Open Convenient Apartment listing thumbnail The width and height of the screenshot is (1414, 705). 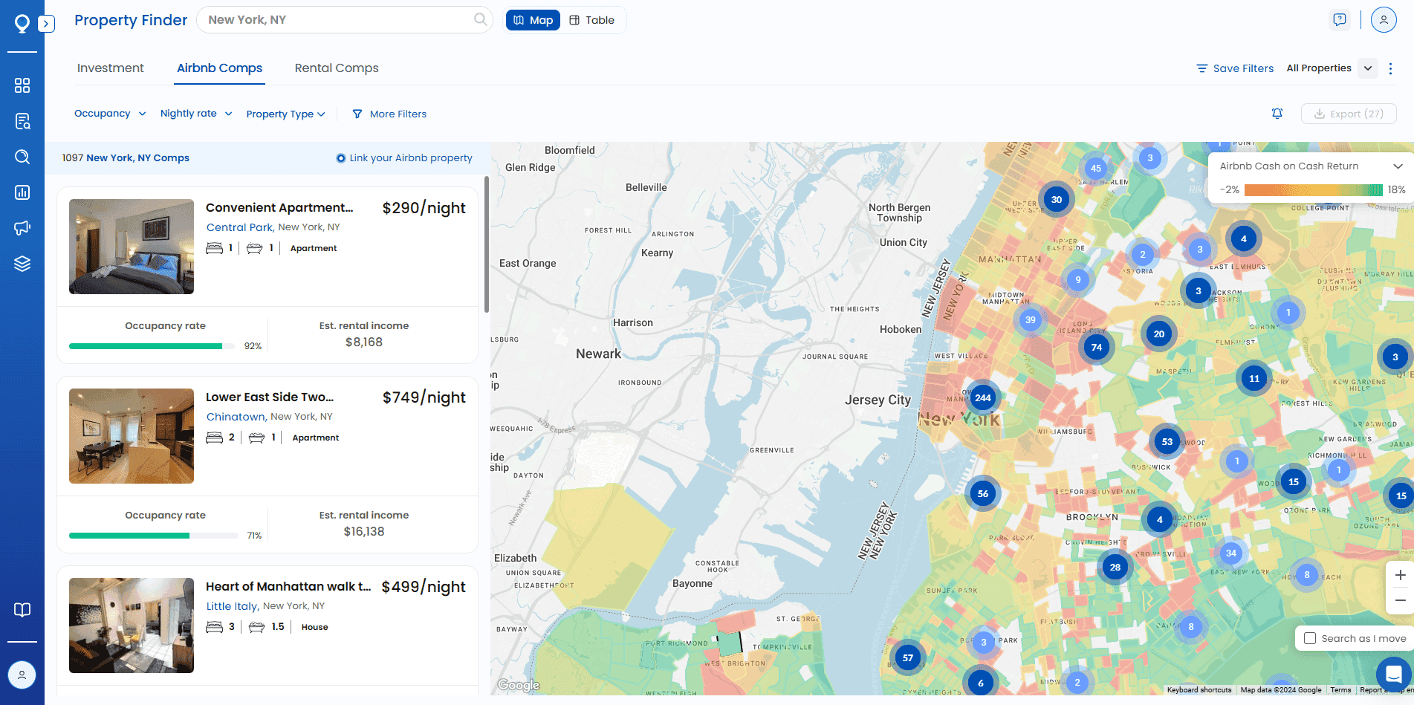(x=132, y=247)
